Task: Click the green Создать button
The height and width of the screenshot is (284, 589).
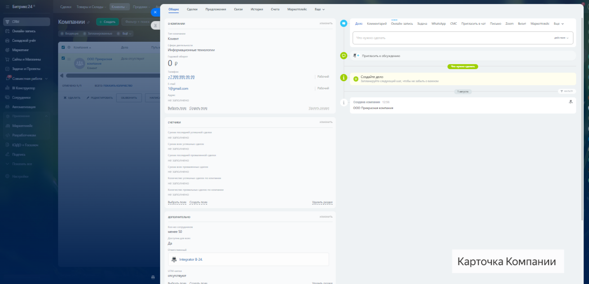Action: coord(108,22)
